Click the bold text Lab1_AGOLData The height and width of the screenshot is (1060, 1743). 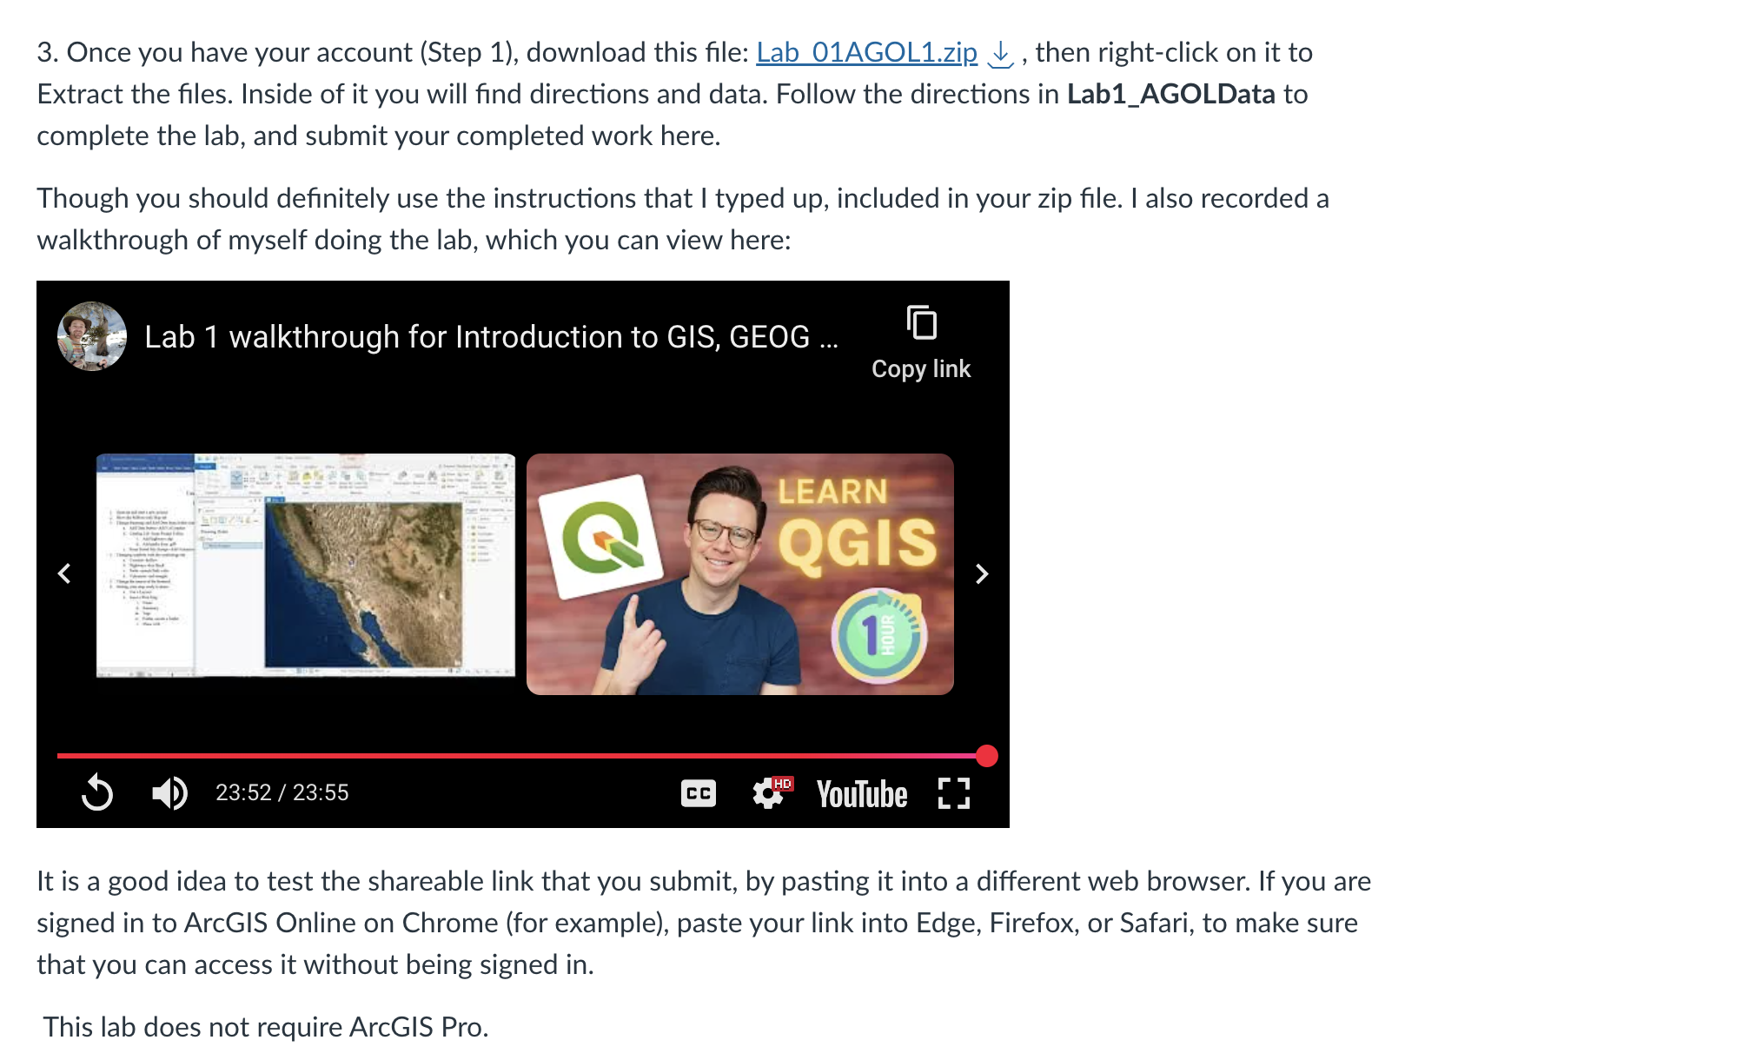coord(1171,94)
